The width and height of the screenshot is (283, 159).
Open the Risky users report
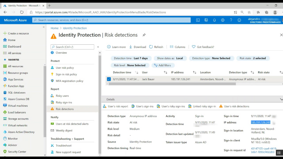tap(62, 96)
